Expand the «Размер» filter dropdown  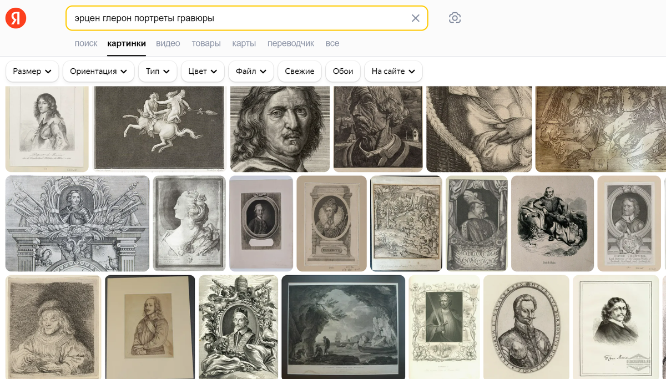(32, 71)
